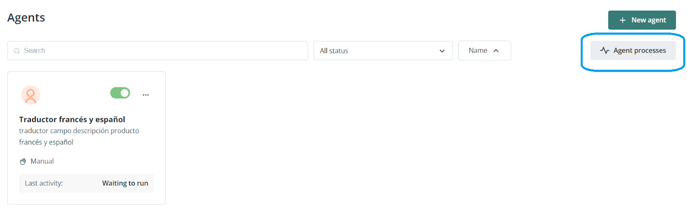Click the orange agent avatar icon
Screen dimensions: 687x211
click(x=30, y=95)
